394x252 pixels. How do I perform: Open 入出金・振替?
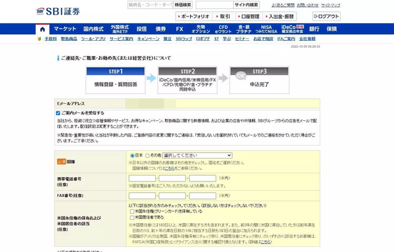point(280,16)
